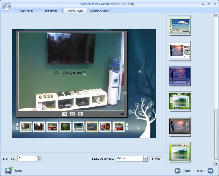Viewport: 219px width, 176px height.
Task: Click Browse to pick background music
Action: pos(156,159)
